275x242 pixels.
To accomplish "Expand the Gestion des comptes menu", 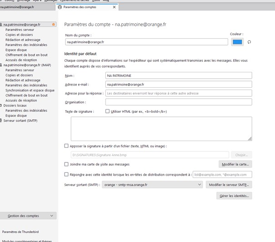I will (x=28, y=216).
